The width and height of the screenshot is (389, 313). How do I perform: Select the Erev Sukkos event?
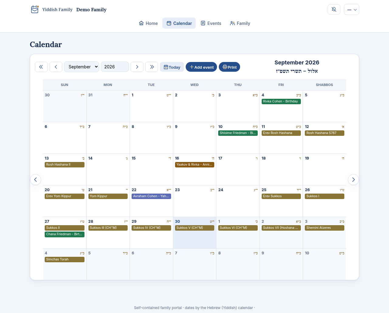click(x=281, y=196)
